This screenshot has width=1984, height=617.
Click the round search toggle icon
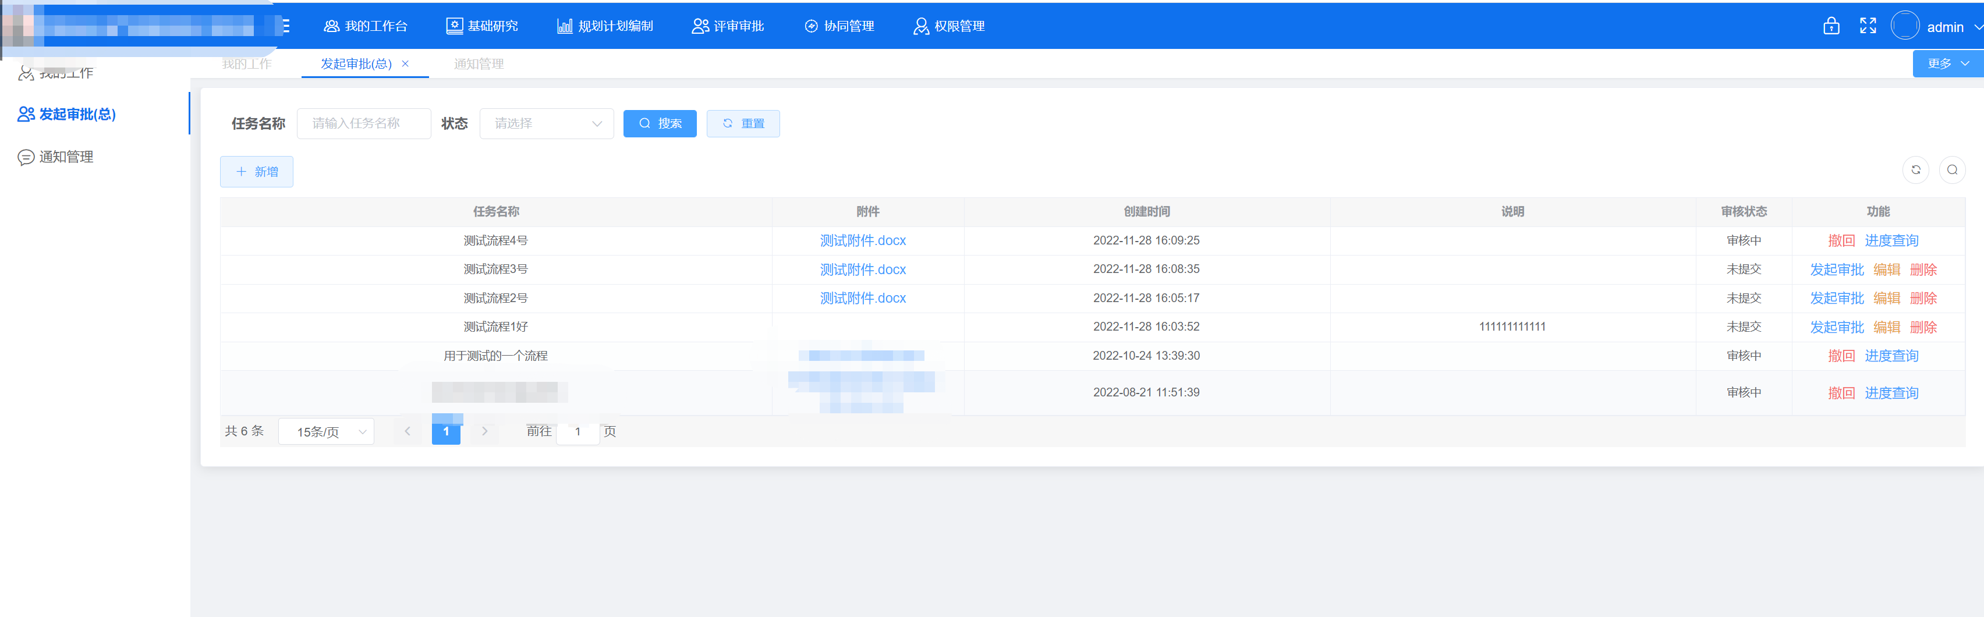point(1951,169)
